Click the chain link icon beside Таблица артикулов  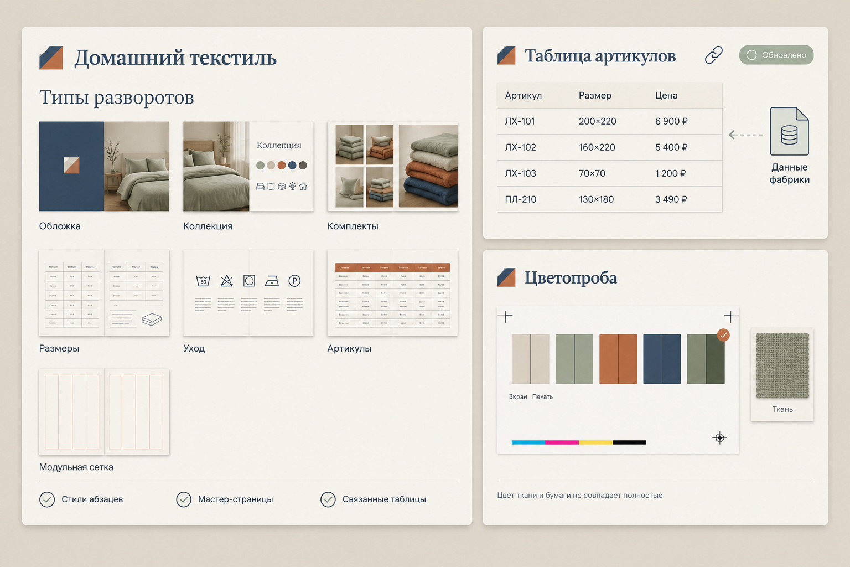pos(713,55)
